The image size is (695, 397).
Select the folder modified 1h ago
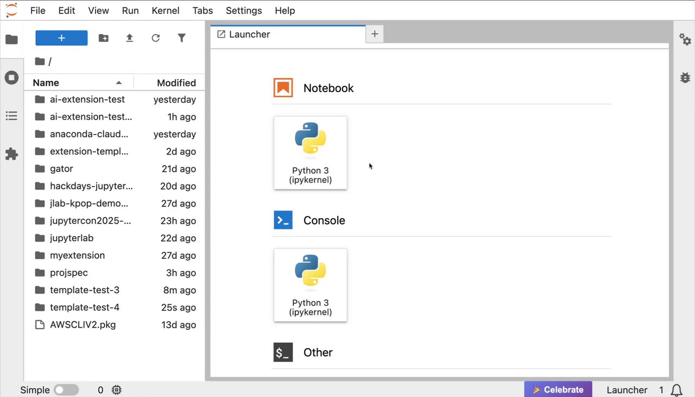tap(115, 117)
